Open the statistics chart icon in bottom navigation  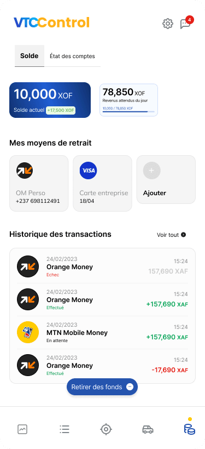[22, 429]
